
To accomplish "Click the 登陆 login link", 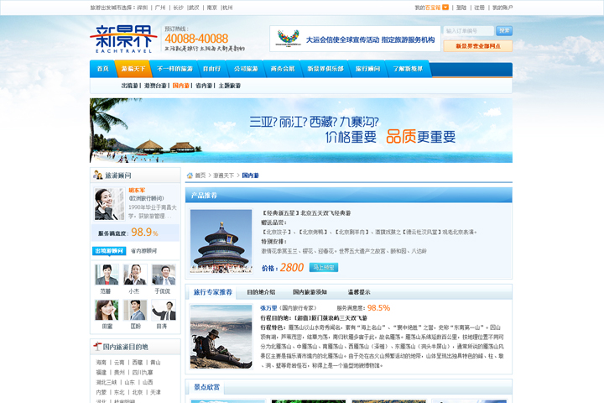I will 461,8.
